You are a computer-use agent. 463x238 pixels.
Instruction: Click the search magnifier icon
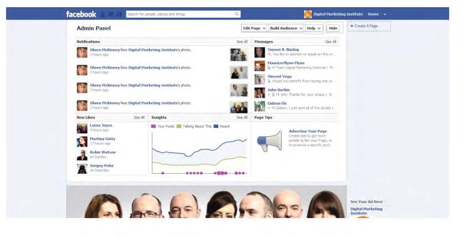tap(237, 14)
